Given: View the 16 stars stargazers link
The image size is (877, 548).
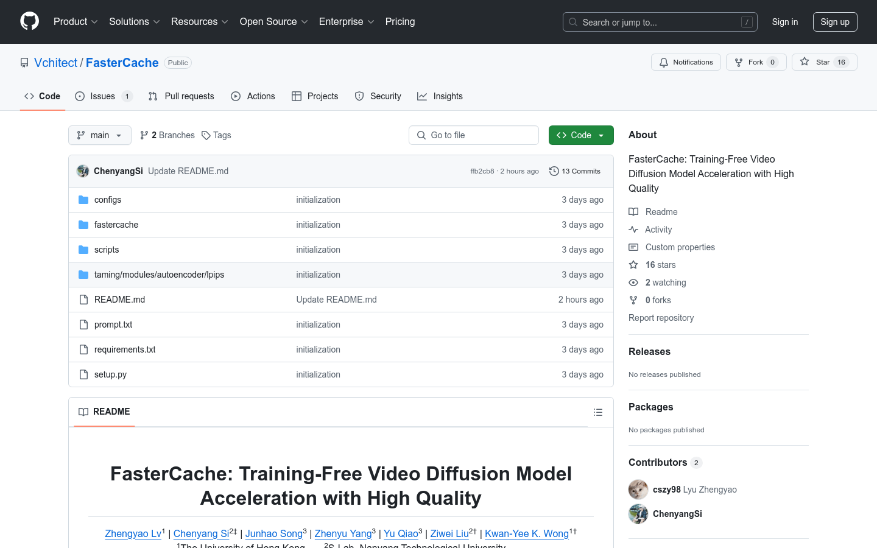Looking at the screenshot, I should (652, 265).
